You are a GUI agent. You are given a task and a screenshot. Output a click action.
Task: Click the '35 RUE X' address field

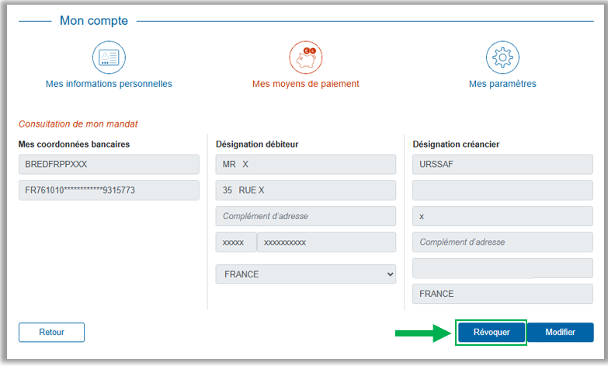pyautogui.click(x=305, y=190)
